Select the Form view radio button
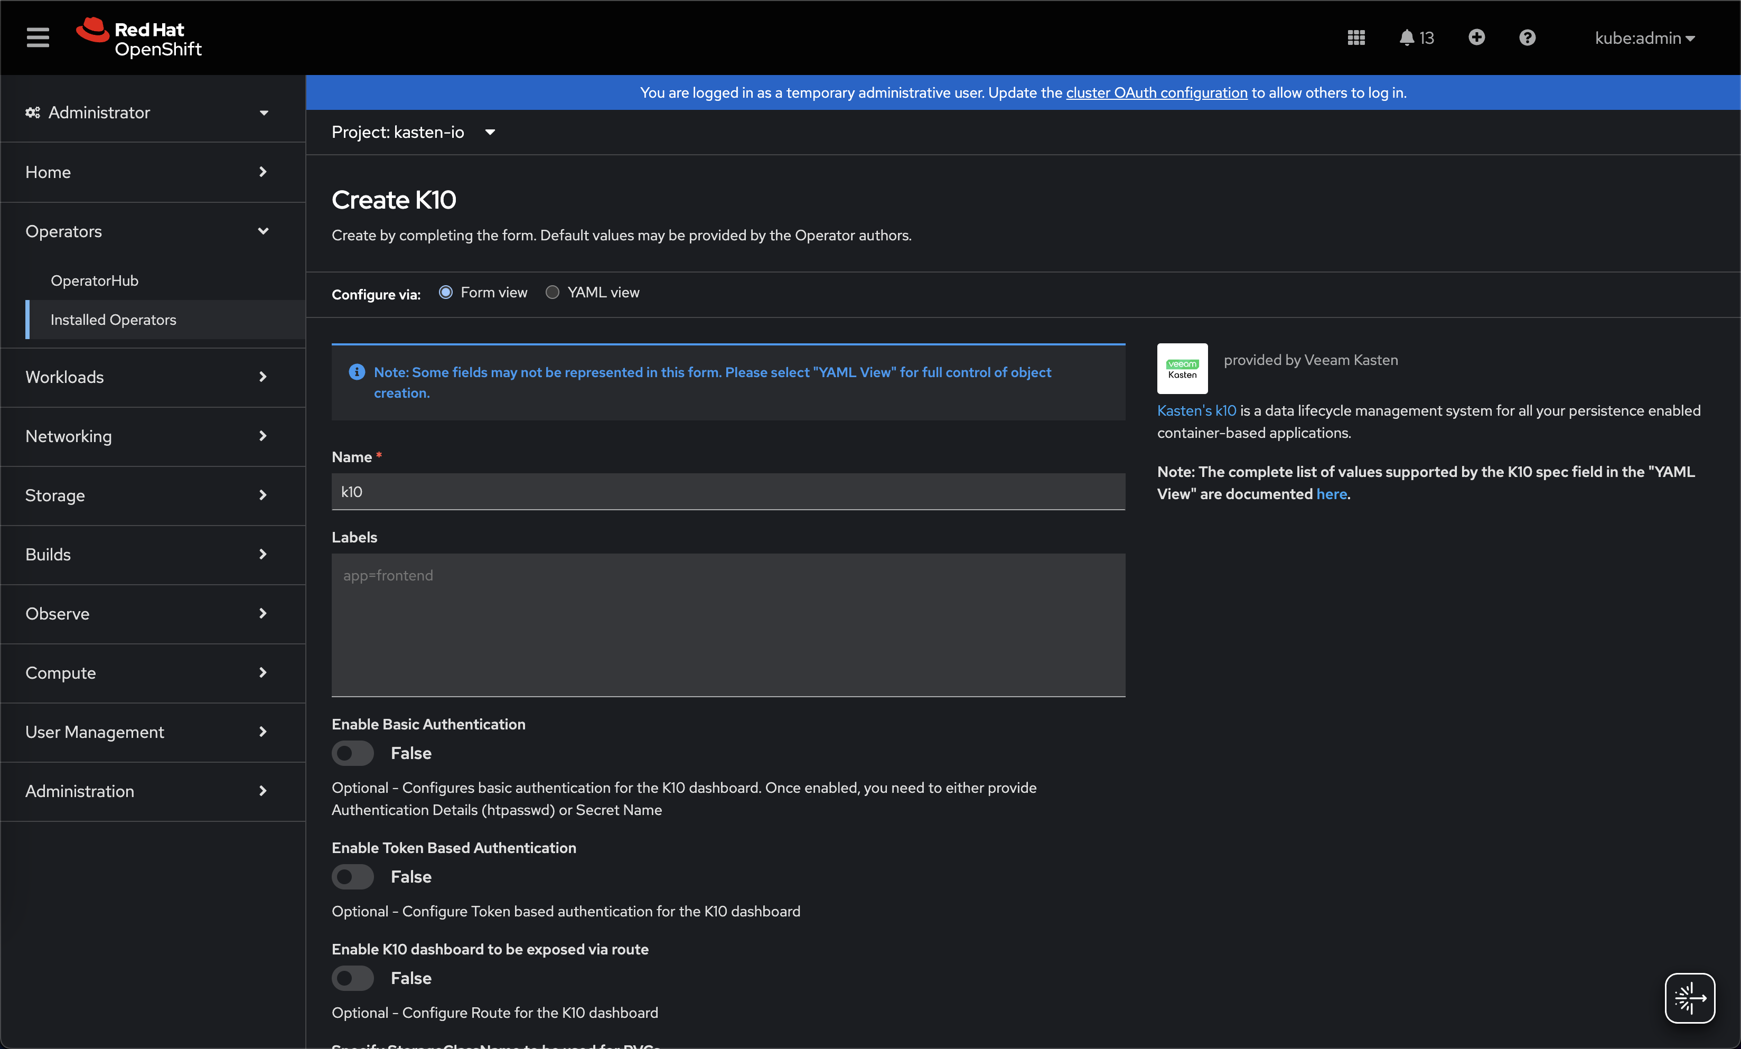 pos(446,293)
